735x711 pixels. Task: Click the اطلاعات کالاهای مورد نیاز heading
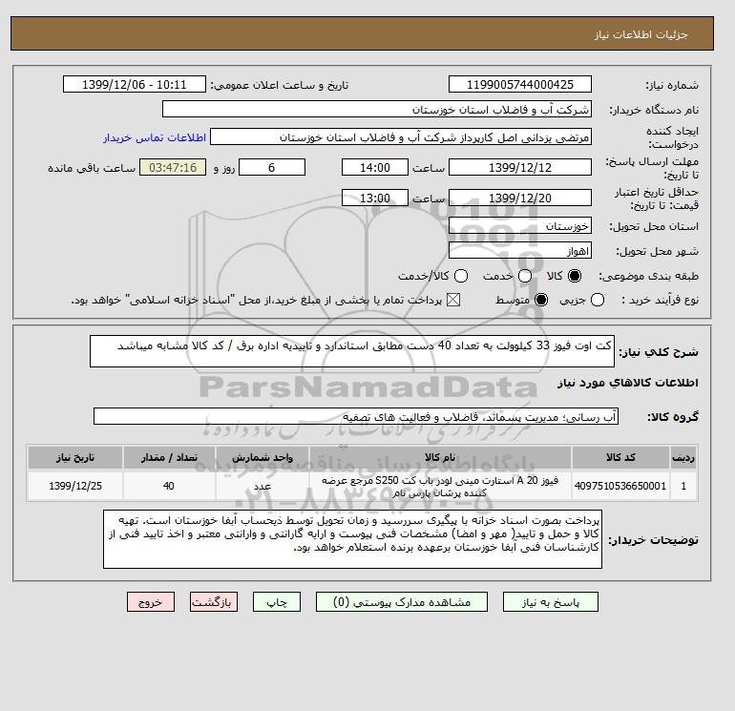[628, 383]
